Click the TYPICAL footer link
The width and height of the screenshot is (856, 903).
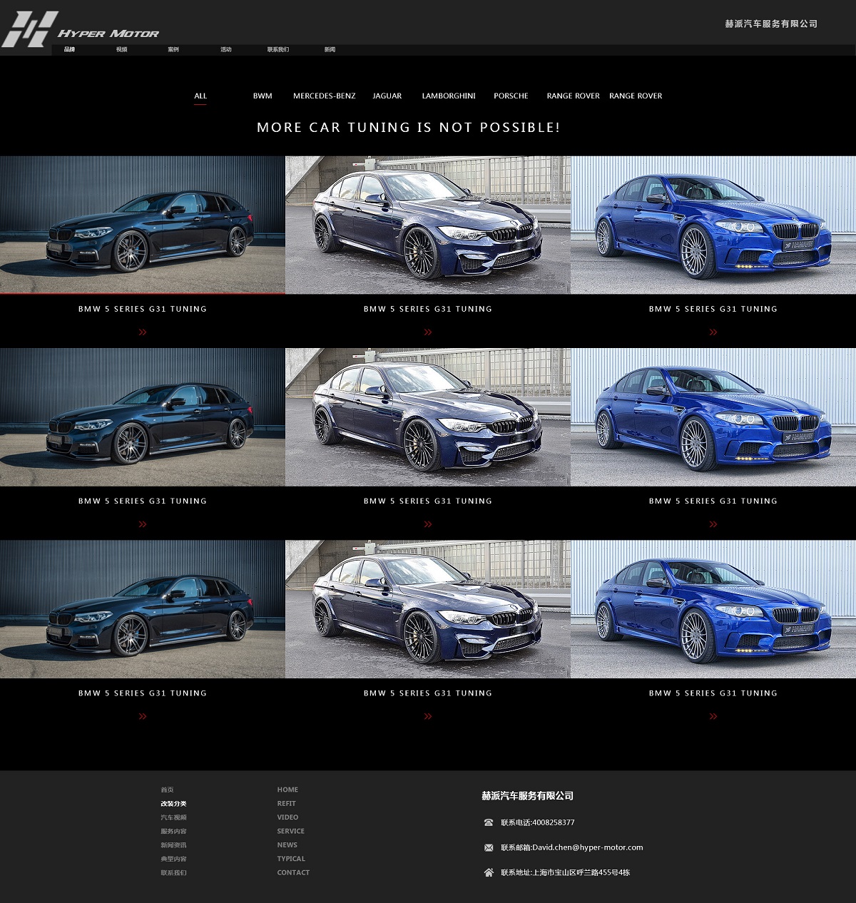(291, 859)
